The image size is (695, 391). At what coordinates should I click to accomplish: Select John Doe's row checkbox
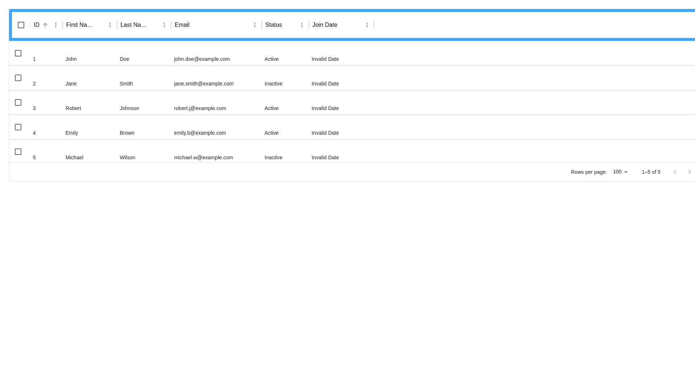[x=18, y=53]
